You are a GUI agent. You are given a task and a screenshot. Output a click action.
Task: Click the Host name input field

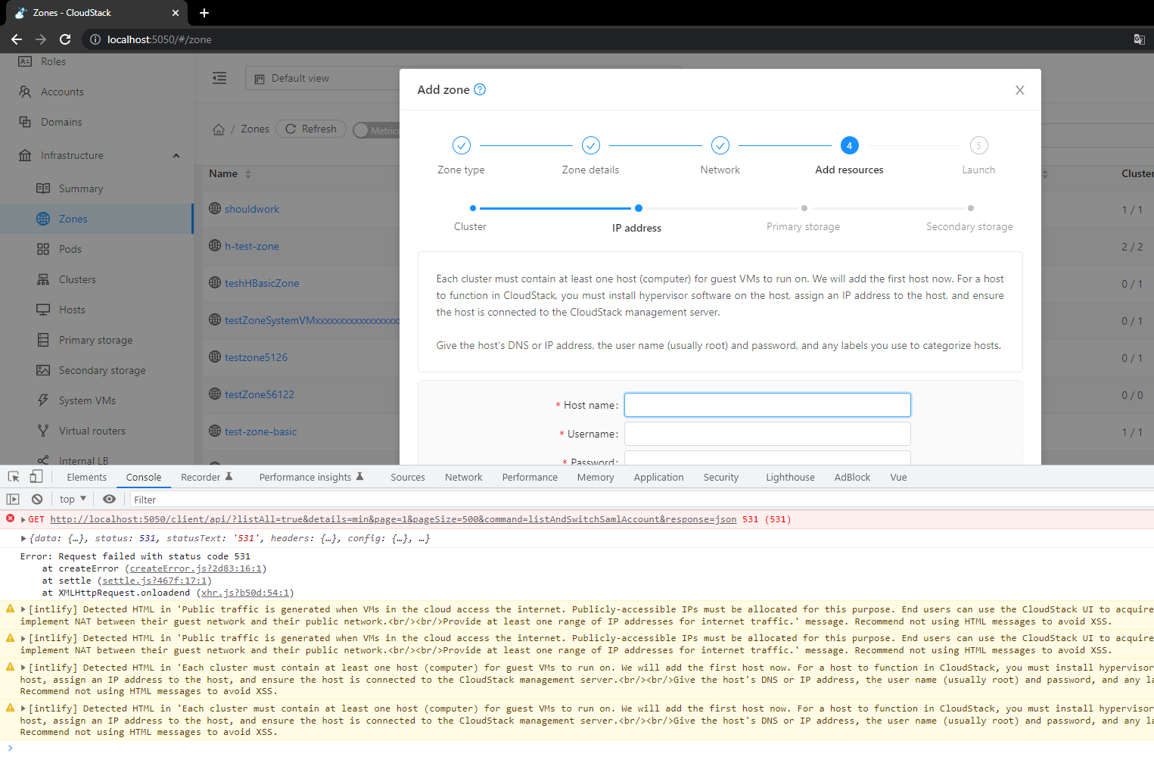pyautogui.click(x=767, y=405)
